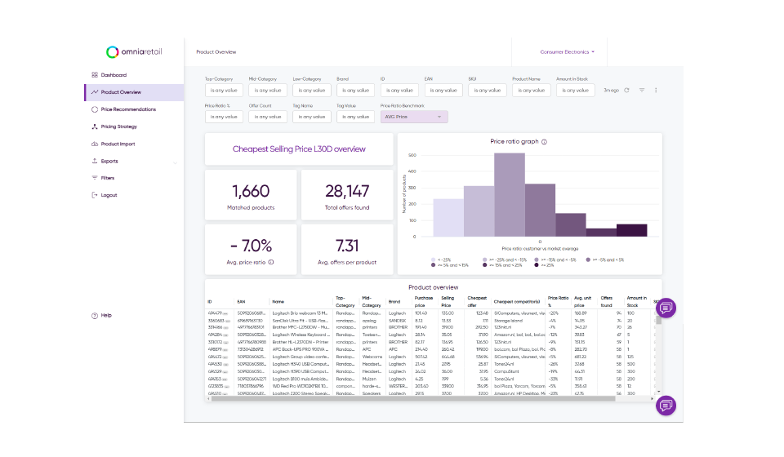Click the 28,147 Total offers found card
The width and height of the screenshot is (784, 457).
[347, 195]
